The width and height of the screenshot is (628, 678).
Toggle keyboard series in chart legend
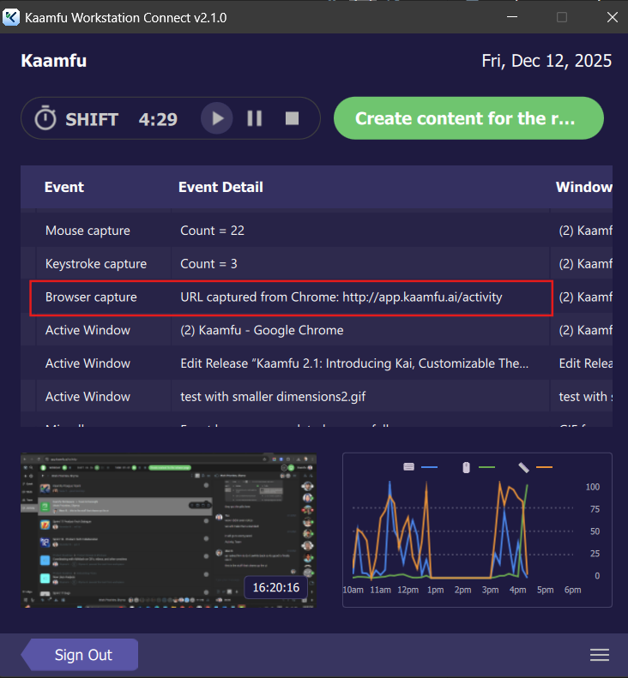pyautogui.click(x=409, y=467)
